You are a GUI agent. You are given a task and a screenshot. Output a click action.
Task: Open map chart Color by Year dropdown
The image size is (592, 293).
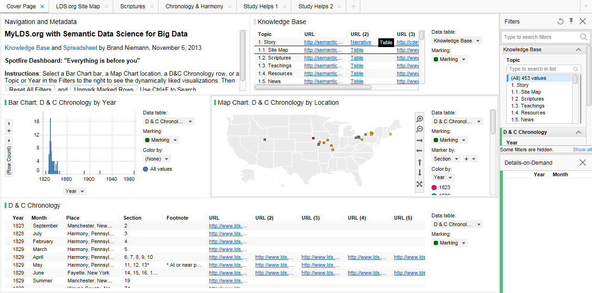[443, 177]
